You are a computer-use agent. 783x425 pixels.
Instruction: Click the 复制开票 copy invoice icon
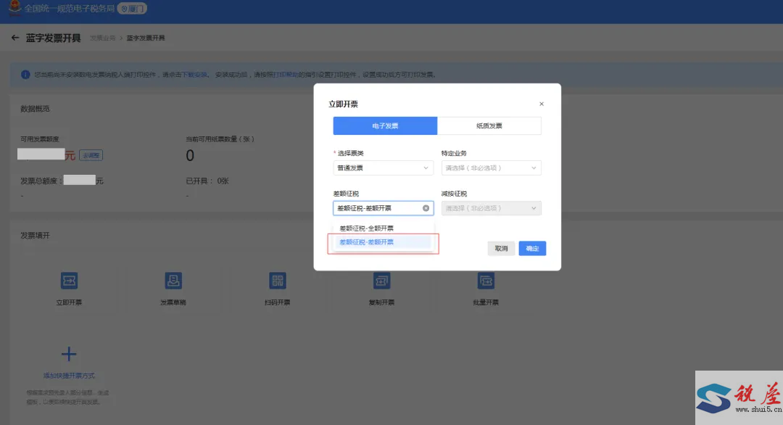[381, 281]
